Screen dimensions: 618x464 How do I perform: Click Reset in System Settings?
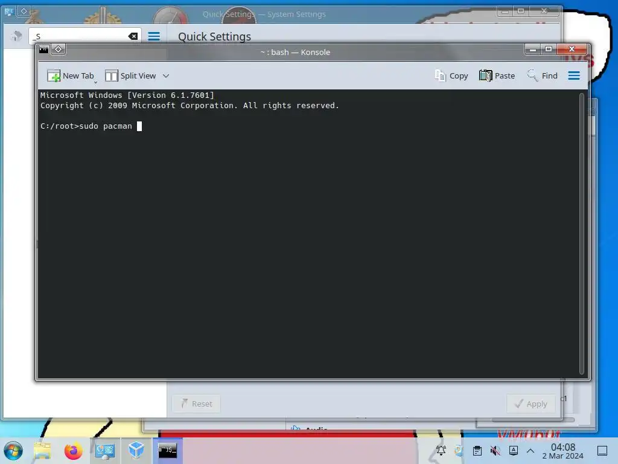coord(196,404)
